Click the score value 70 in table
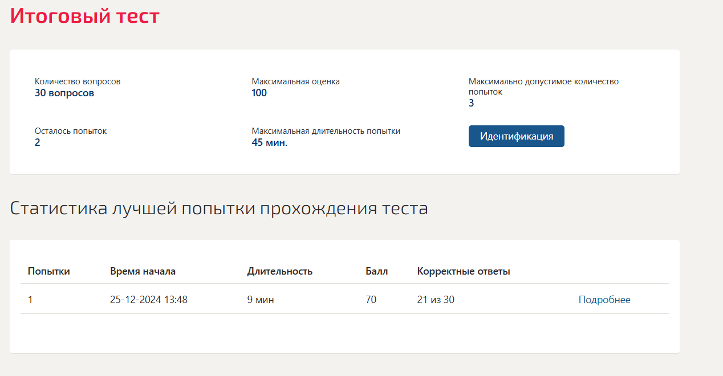The height and width of the screenshot is (376, 723). click(371, 300)
